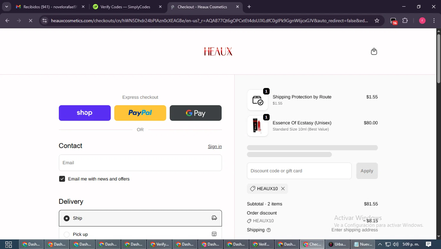The width and height of the screenshot is (441, 249).
Task: Focus the Email contact field
Action: click(140, 163)
